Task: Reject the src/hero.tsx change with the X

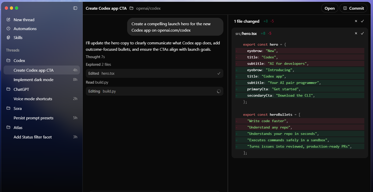Action: click(356, 33)
